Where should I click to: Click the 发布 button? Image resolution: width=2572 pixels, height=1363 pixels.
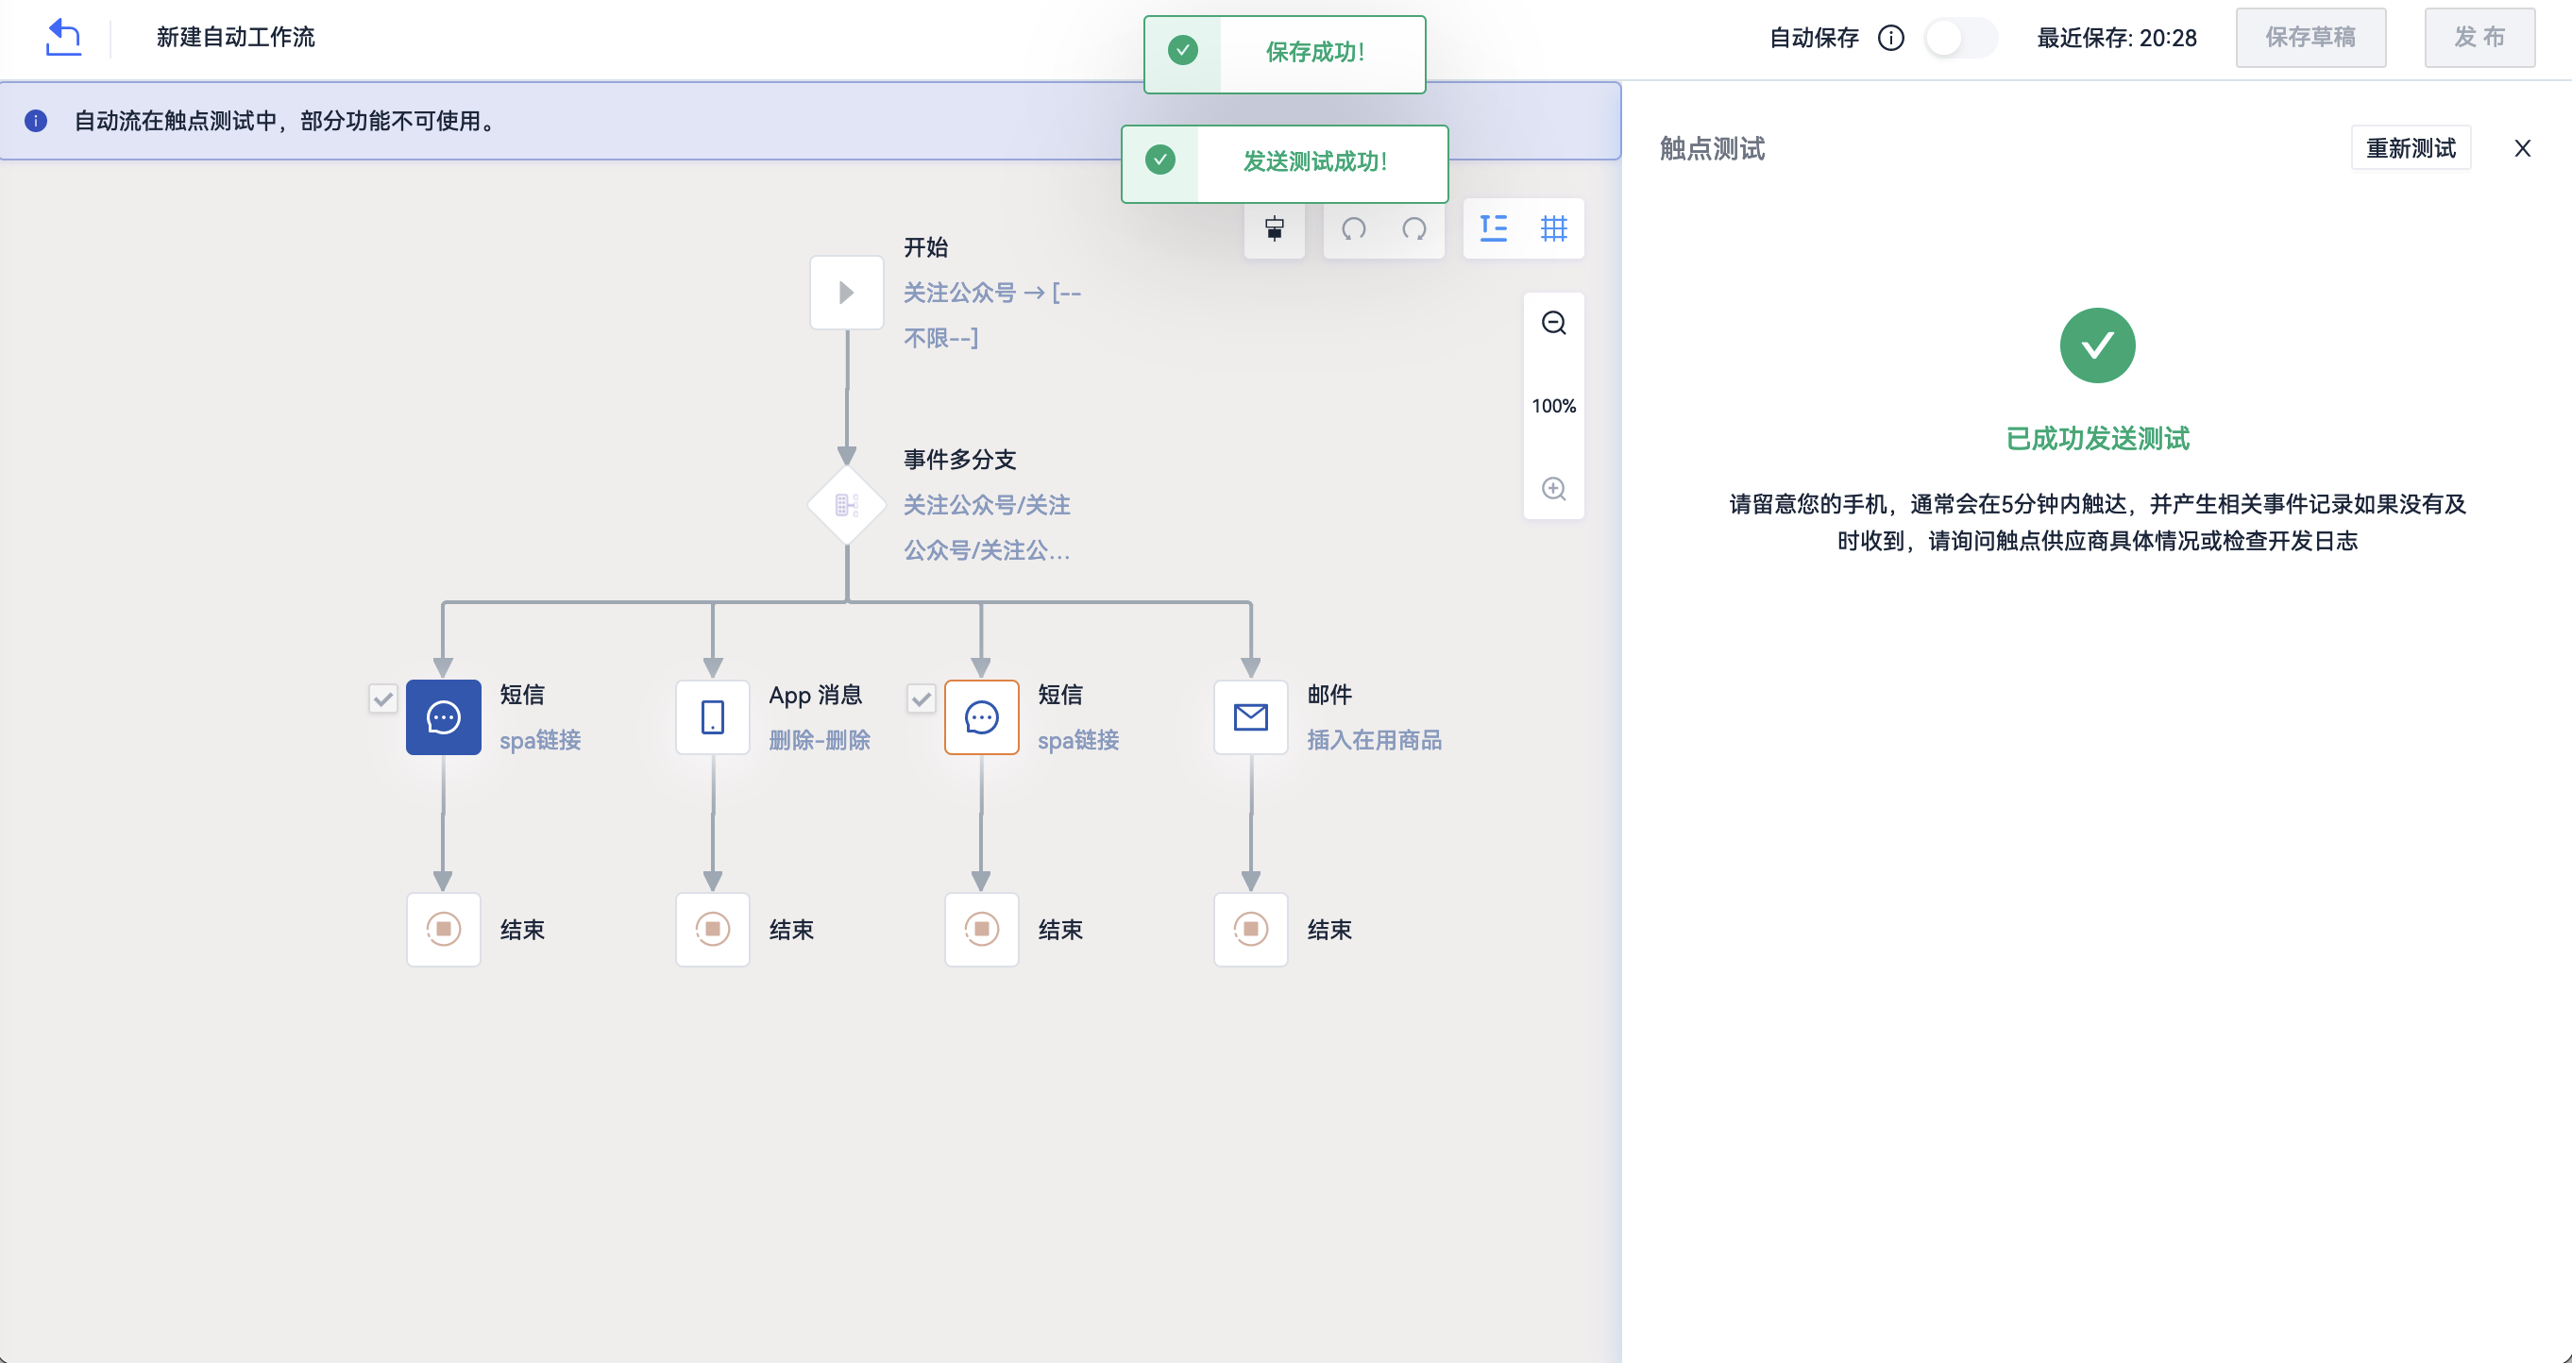(x=2479, y=38)
